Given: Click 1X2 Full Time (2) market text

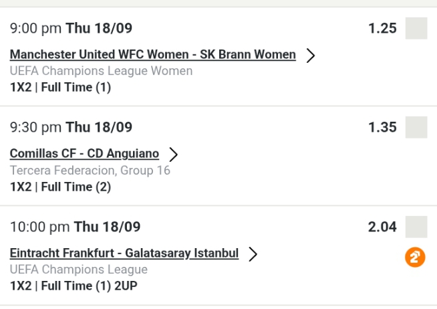Looking at the screenshot, I should pyautogui.click(x=60, y=187).
